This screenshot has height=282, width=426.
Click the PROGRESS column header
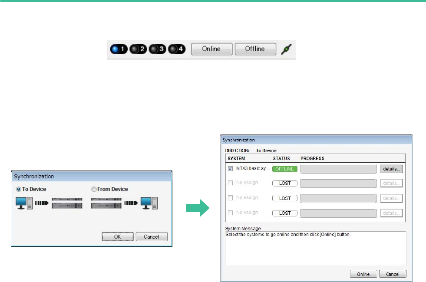pyautogui.click(x=312, y=158)
